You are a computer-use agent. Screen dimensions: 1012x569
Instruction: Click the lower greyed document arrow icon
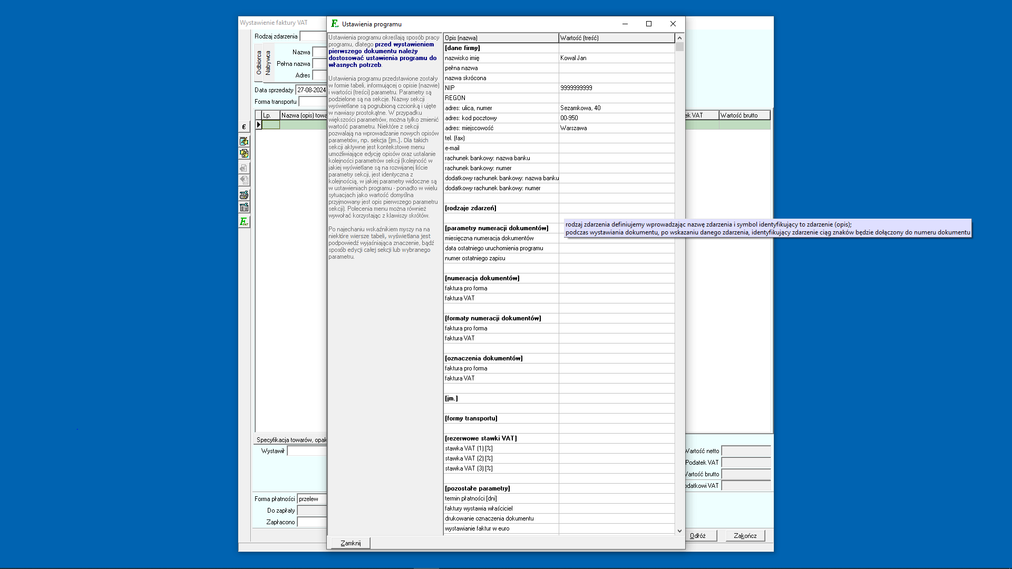(244, 180)
